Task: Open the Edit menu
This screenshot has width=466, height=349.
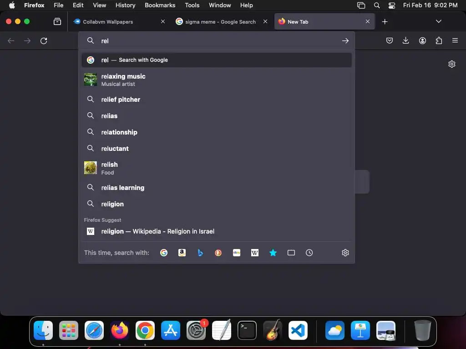Action: 78,5
